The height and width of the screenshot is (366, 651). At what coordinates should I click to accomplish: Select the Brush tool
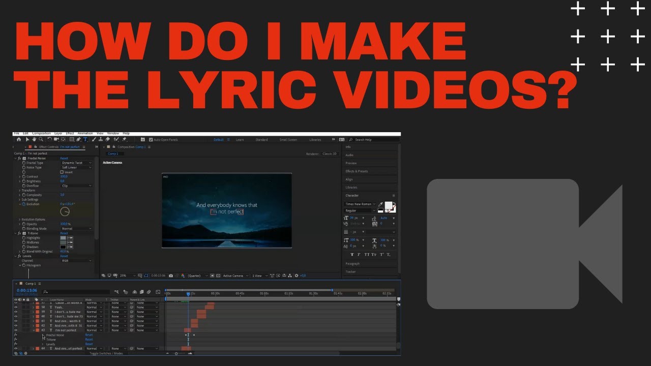click(94, 139)
